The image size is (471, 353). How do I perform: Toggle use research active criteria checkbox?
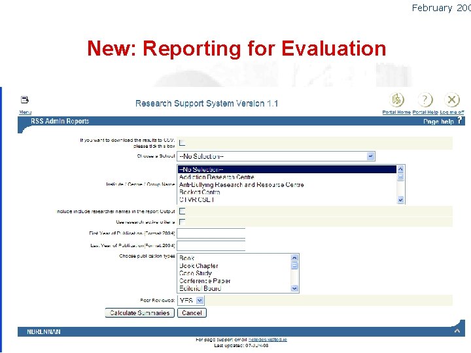[x=182, y=222]
